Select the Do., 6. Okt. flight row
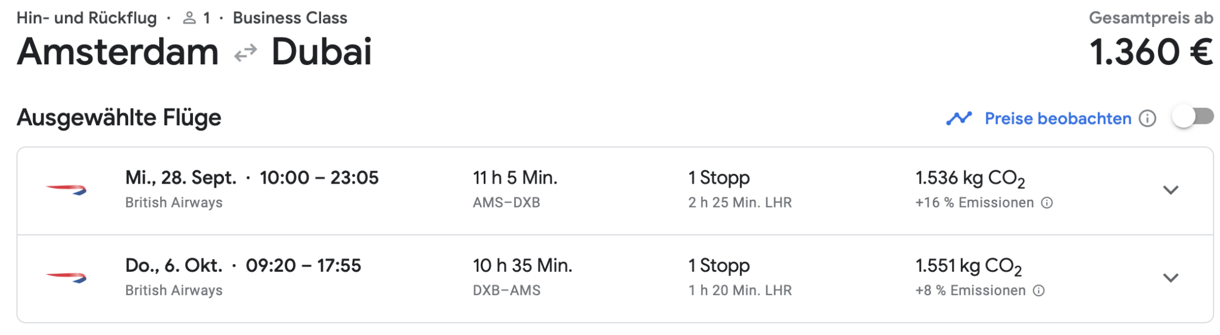The width and height of the screenshot is (1220, 335). pyautogui.click(x=615, y=279)
